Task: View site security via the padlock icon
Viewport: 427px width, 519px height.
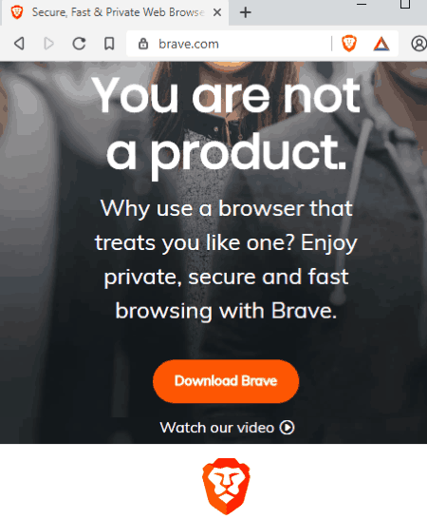Action: coord(142,44)
